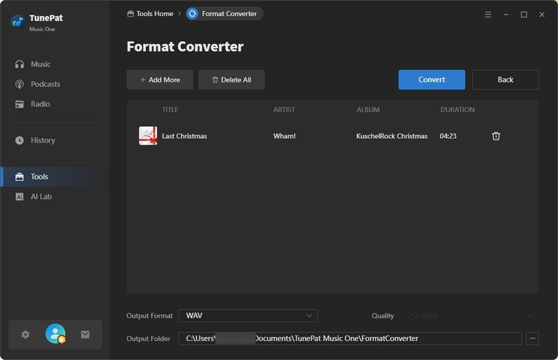Image resolution: width=558 pixels, height=360 pixels.
Task: Open the hamburger menu icon
Action: tap(488, 15)
